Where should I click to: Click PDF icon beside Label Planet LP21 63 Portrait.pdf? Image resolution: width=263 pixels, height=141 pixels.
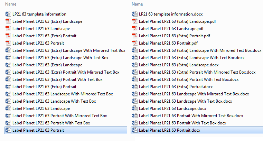coord(134,43)
